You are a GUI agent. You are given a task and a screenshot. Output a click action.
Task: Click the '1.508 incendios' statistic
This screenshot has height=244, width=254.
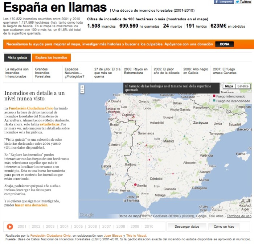(101, 26)
